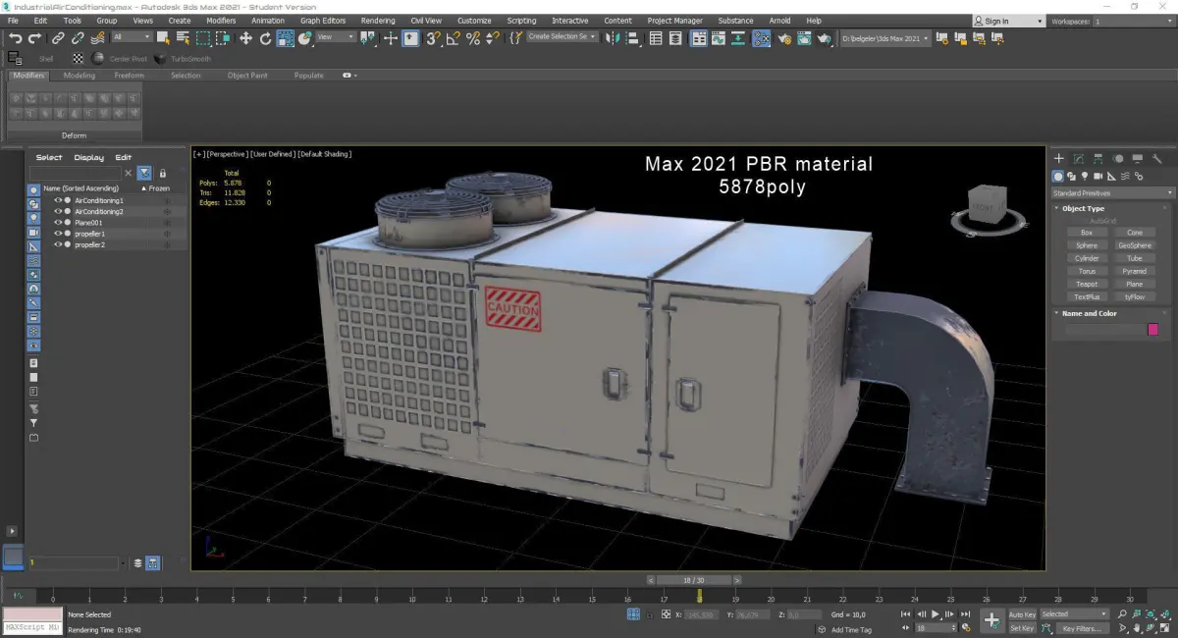This screenshot has width=1178, height=638.
Task: Switch to the Freeform ribbon tab
Action: coord(129,76)
